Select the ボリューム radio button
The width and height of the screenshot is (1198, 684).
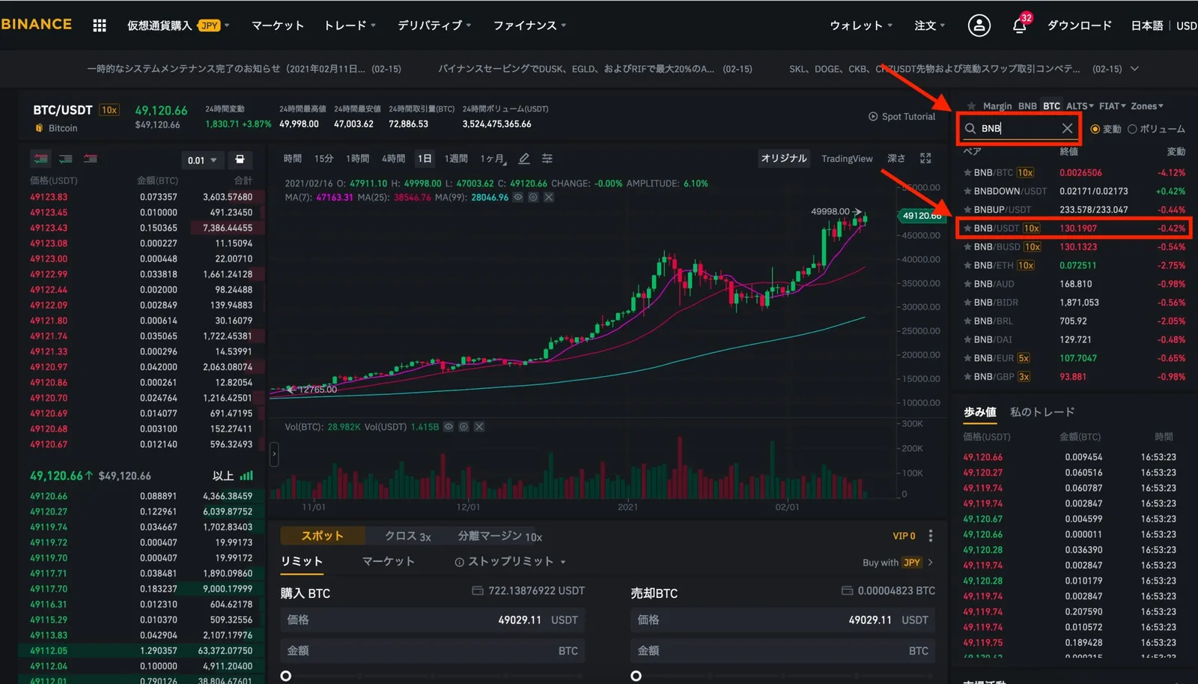pyautogui.click(x=1132, y=129)
